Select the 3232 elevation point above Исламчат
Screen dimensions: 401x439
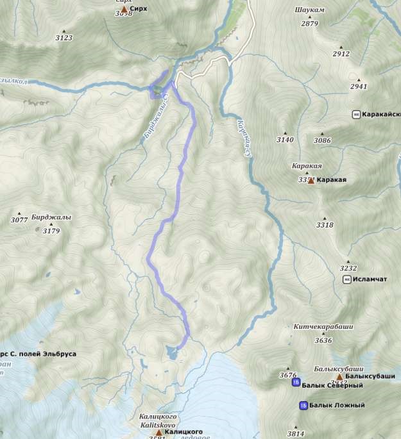coord(348,261)
